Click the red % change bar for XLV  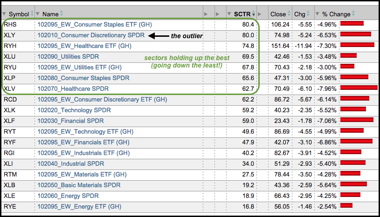359,88
